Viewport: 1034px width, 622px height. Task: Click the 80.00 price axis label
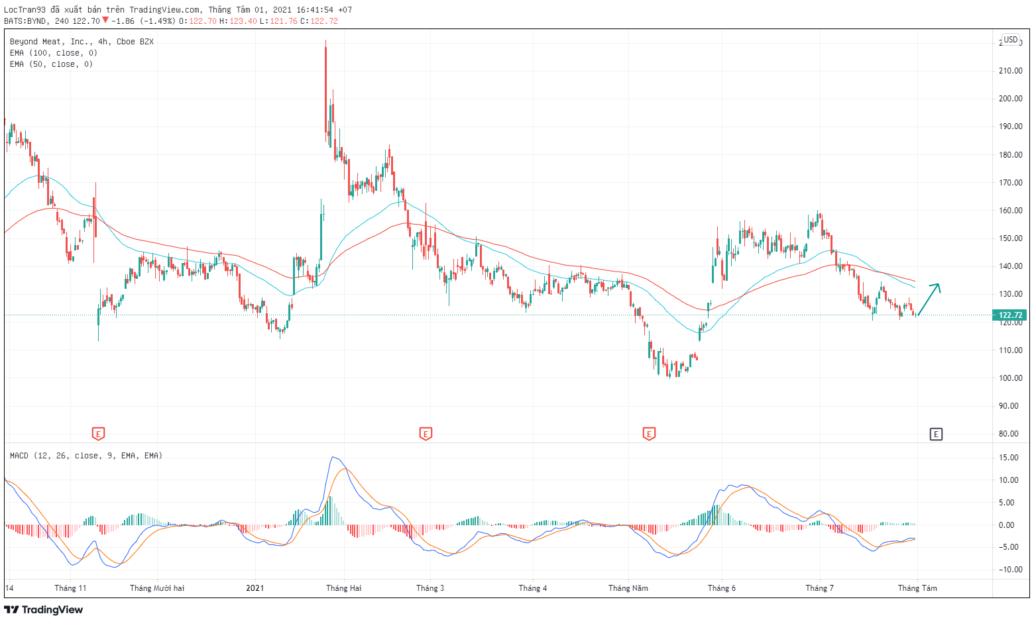coord(1009,434)
